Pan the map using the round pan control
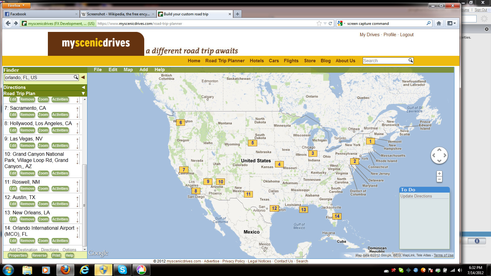Screen dimensions: 491x276 439,155
